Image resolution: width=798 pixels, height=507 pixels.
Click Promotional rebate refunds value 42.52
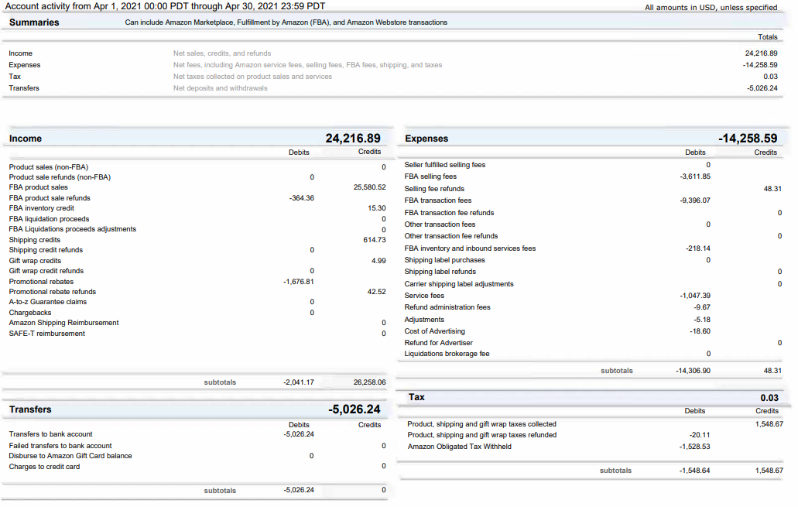pos(377,292)
